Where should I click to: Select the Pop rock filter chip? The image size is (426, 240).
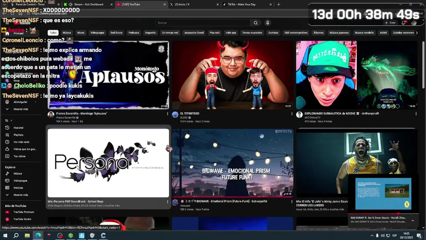point(215,33)
